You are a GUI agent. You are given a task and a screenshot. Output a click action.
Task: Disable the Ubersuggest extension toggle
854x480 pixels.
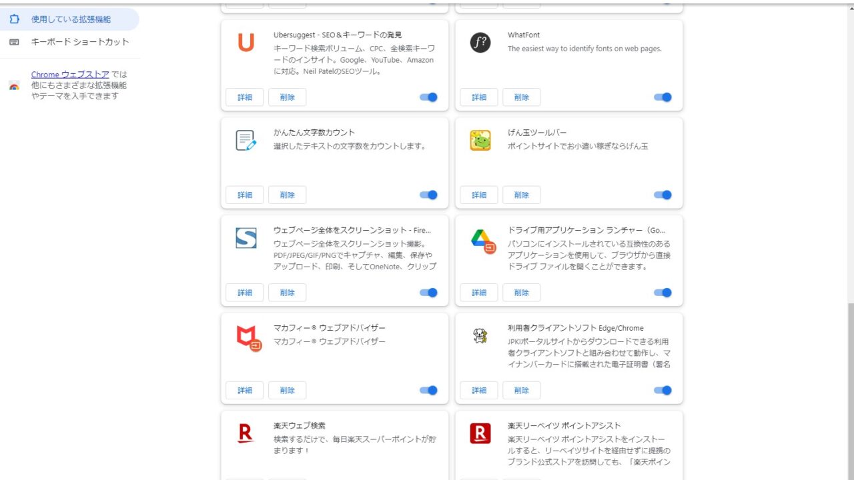[428, 97]
